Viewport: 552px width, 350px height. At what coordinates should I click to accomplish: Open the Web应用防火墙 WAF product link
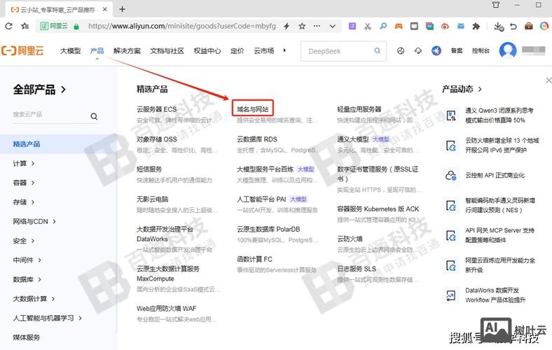pos(167,309)
